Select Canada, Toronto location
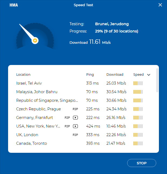The image size is (167, 174). pyautogui.click(x=32, y=143)
